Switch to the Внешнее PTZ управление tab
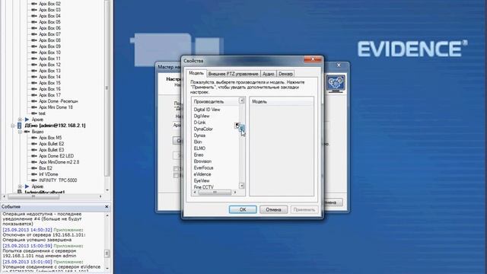 234,74
